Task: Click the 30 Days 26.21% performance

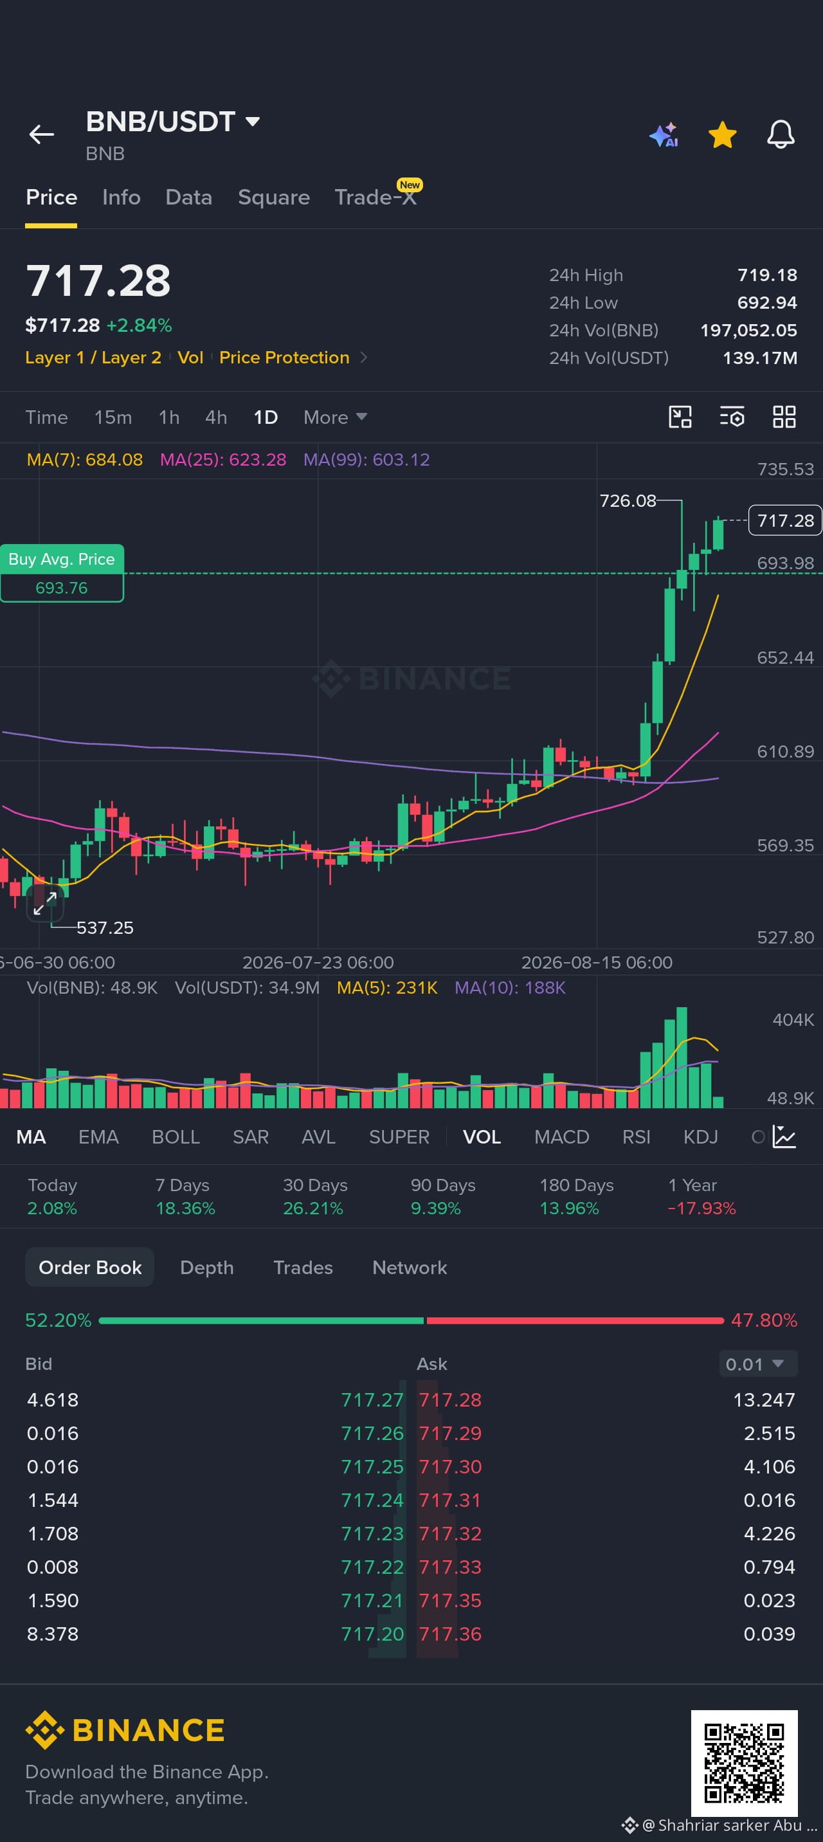Action: [315, 1196]
